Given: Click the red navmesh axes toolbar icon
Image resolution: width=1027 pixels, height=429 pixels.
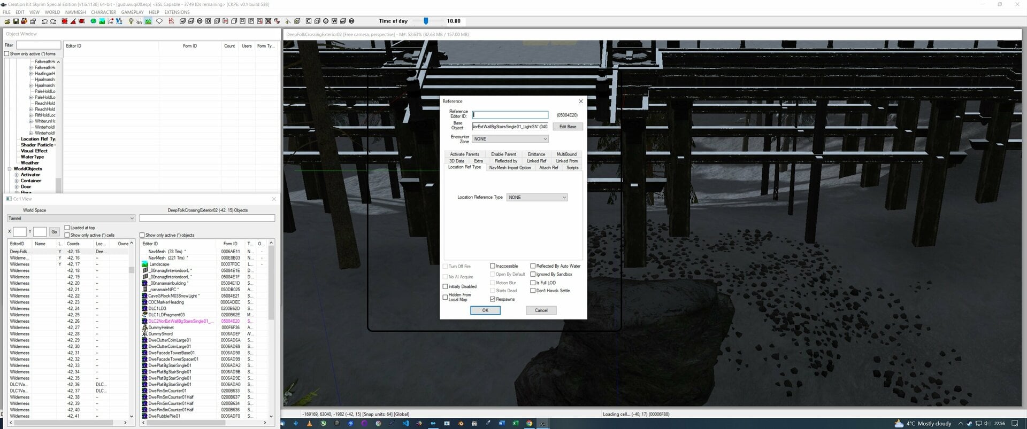Looking at the screenshot, I should [171, 21].
